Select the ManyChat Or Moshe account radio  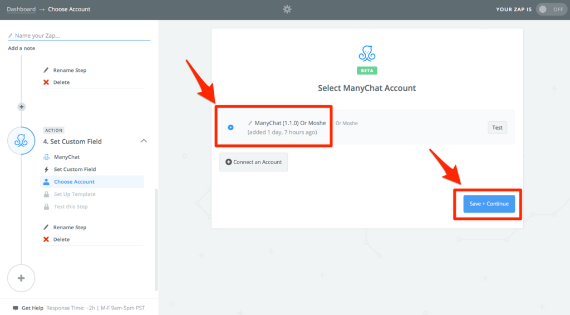[x=230, y=127]
